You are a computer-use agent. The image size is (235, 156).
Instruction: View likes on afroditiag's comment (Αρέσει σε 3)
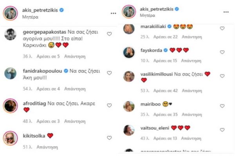(x=48, y=121)
